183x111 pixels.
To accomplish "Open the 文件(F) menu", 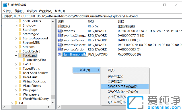I will pos(7,11).
